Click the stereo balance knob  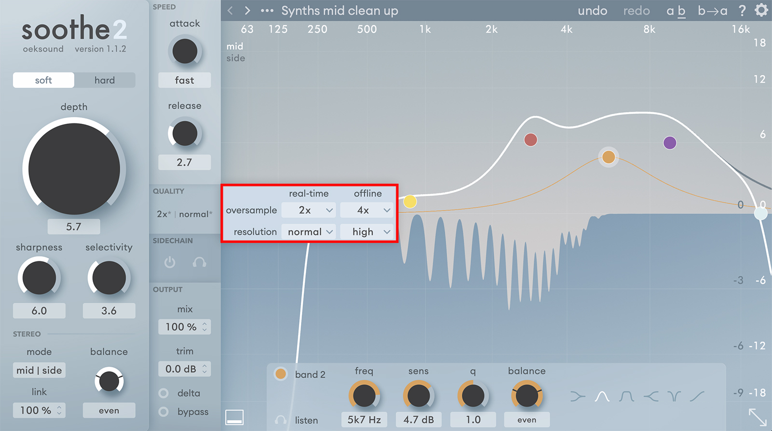click(x=109, y=381)
